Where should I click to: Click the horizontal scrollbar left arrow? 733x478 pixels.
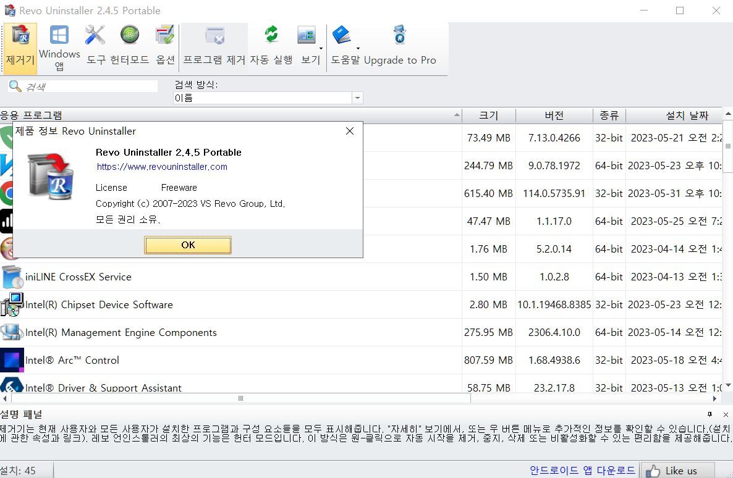pos(5,398)
